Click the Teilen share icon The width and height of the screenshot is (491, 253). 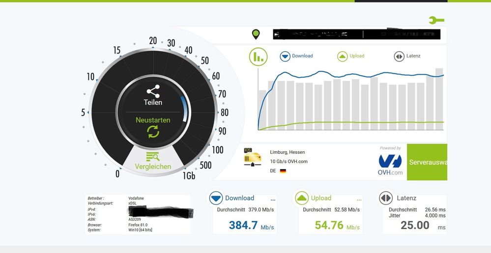[x=153, y=91]
